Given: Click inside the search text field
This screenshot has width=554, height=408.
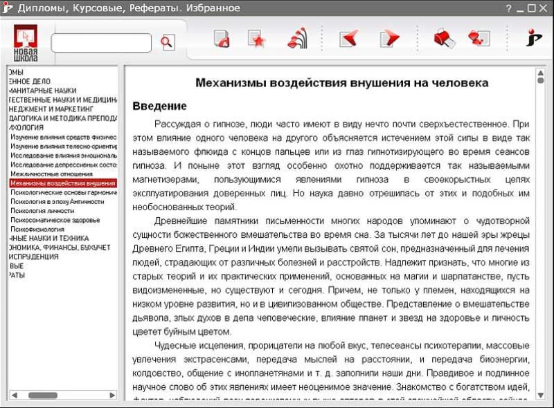Looking at the screenshot, I should 101,42.
